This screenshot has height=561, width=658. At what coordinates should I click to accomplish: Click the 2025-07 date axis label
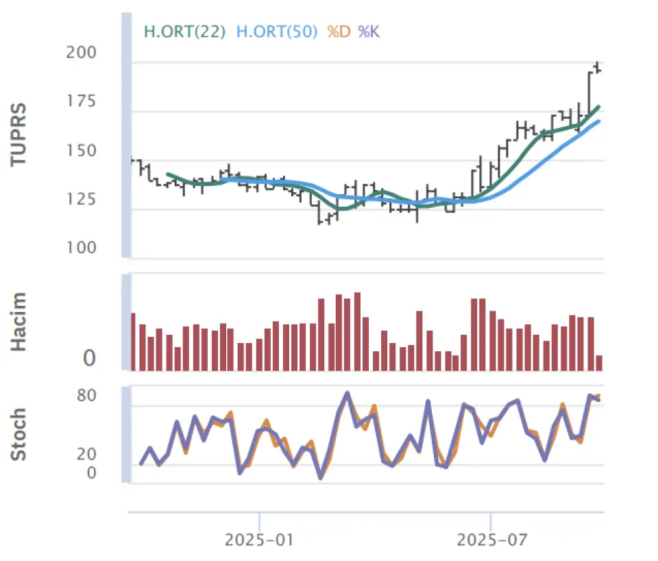[492, 540]
